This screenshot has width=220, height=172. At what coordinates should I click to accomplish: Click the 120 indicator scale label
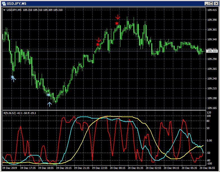tap(209, 113)
